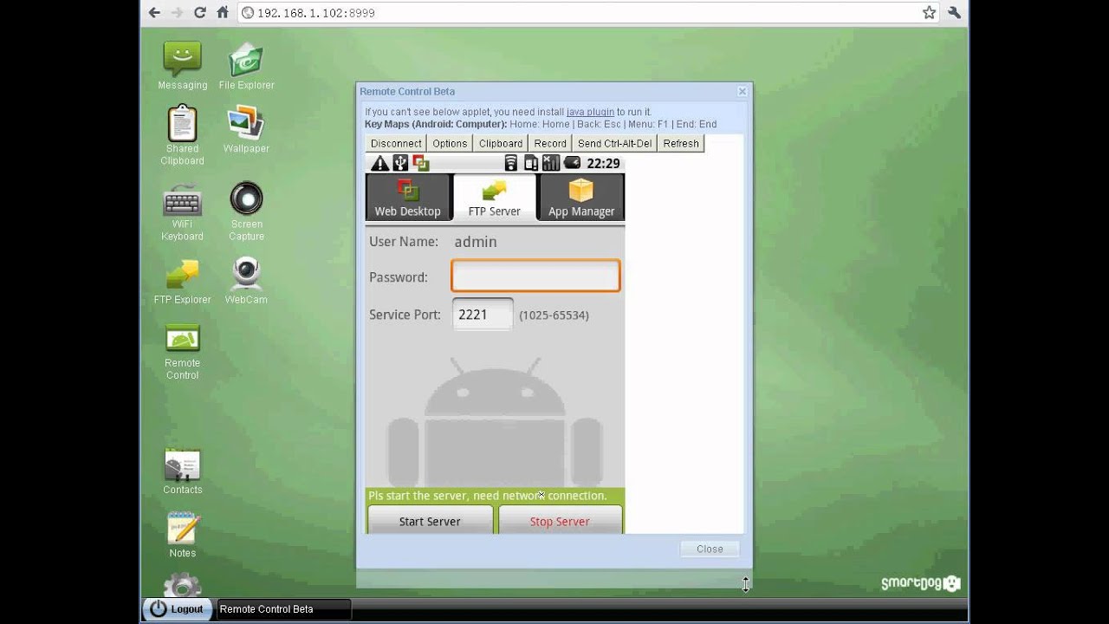The image size is (1109, 624).
Task: Click the Refresh toolbar button
Action: [681, 144]
